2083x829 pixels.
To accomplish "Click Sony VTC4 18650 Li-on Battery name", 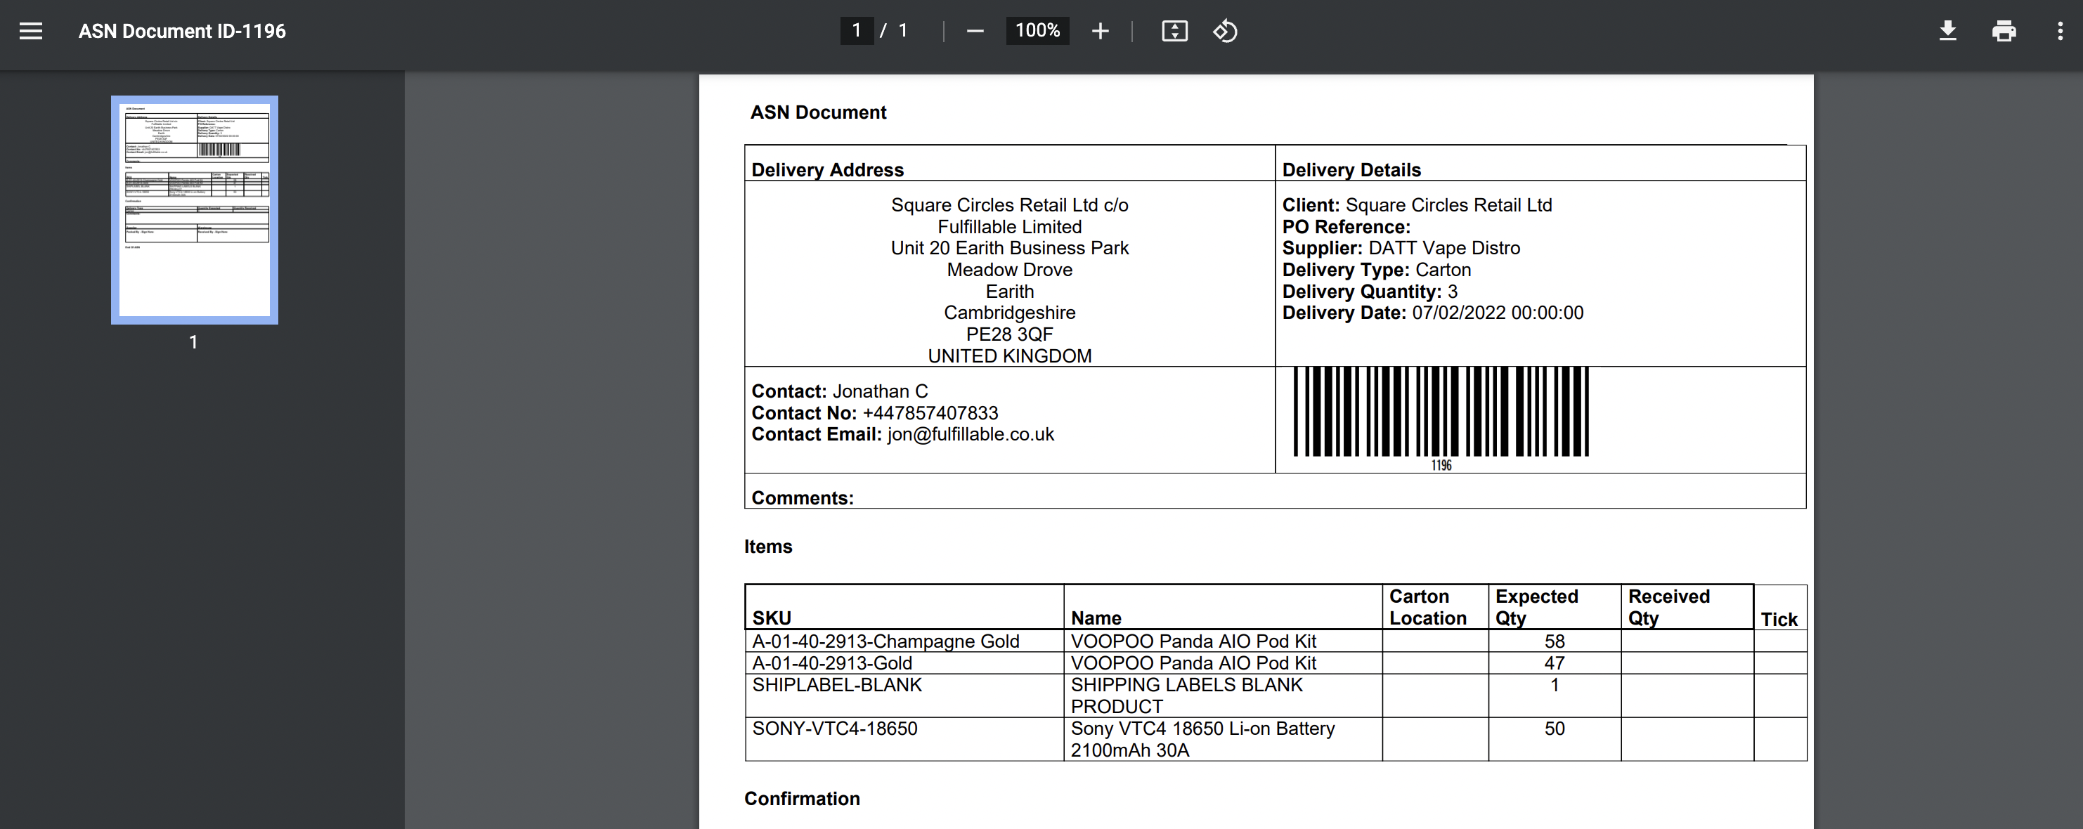I will click(x=1202, y=739).
